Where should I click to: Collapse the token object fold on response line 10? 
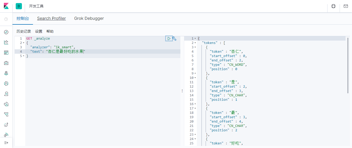click(195, 78)
